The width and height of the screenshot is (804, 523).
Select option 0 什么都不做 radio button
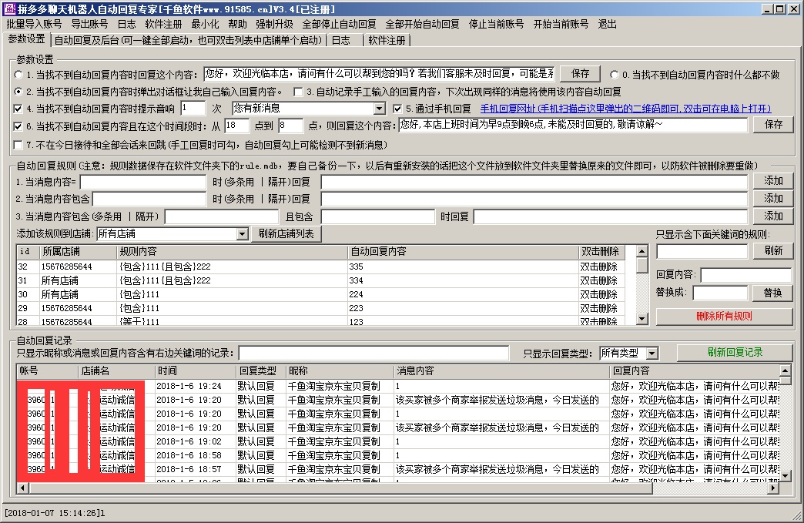(615, 75)
